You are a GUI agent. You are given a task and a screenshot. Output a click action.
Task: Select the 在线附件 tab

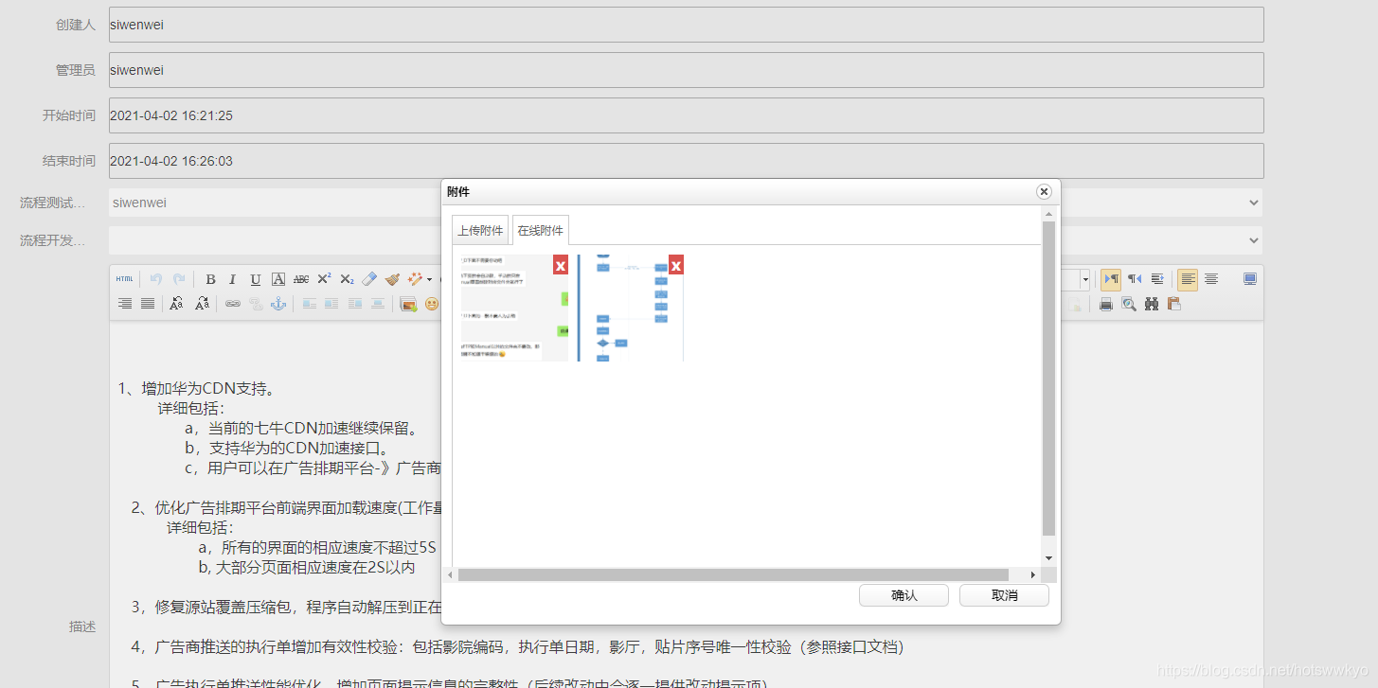coord(541,229)
